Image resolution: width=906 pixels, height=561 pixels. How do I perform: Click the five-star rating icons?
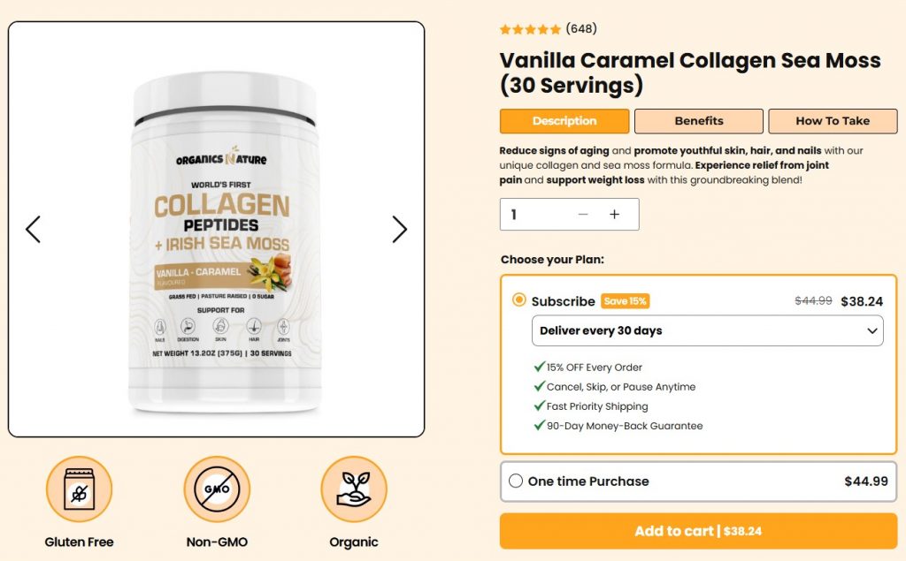point(530,29)
